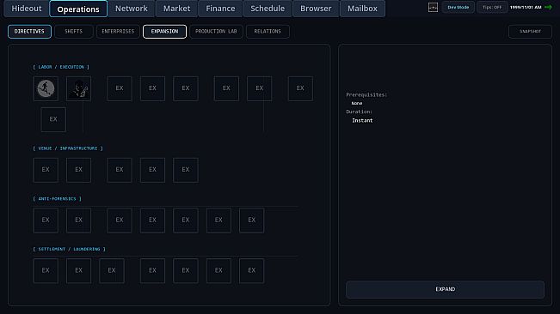This screenshot has height=314, width=560.
Task: Select third EX tile under Settlement / Laundering
Action: click(112, 271)
